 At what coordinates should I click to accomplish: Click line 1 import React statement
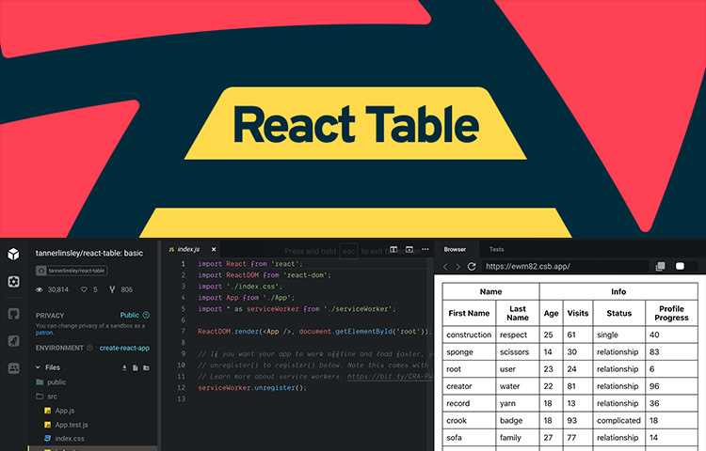[x=250, y=264]
